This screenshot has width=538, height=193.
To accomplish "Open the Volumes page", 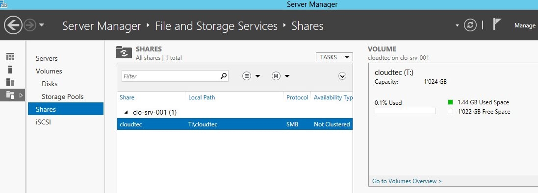I will [x=49, y=72].
